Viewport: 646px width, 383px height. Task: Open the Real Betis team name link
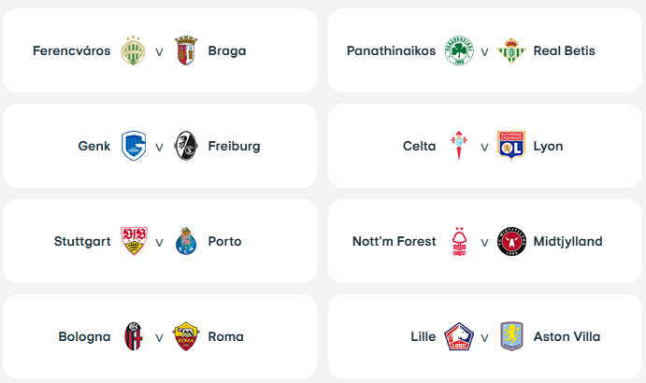point(564,50)
